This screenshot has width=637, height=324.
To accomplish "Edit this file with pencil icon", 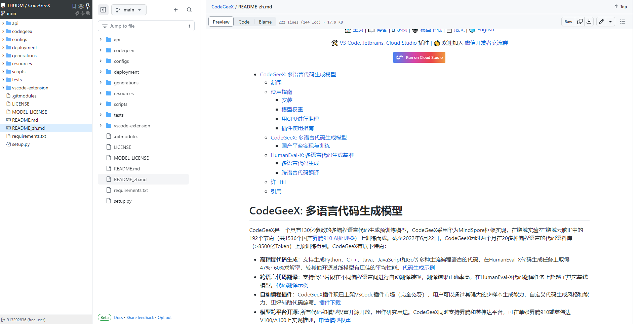I will pos(601,22).
